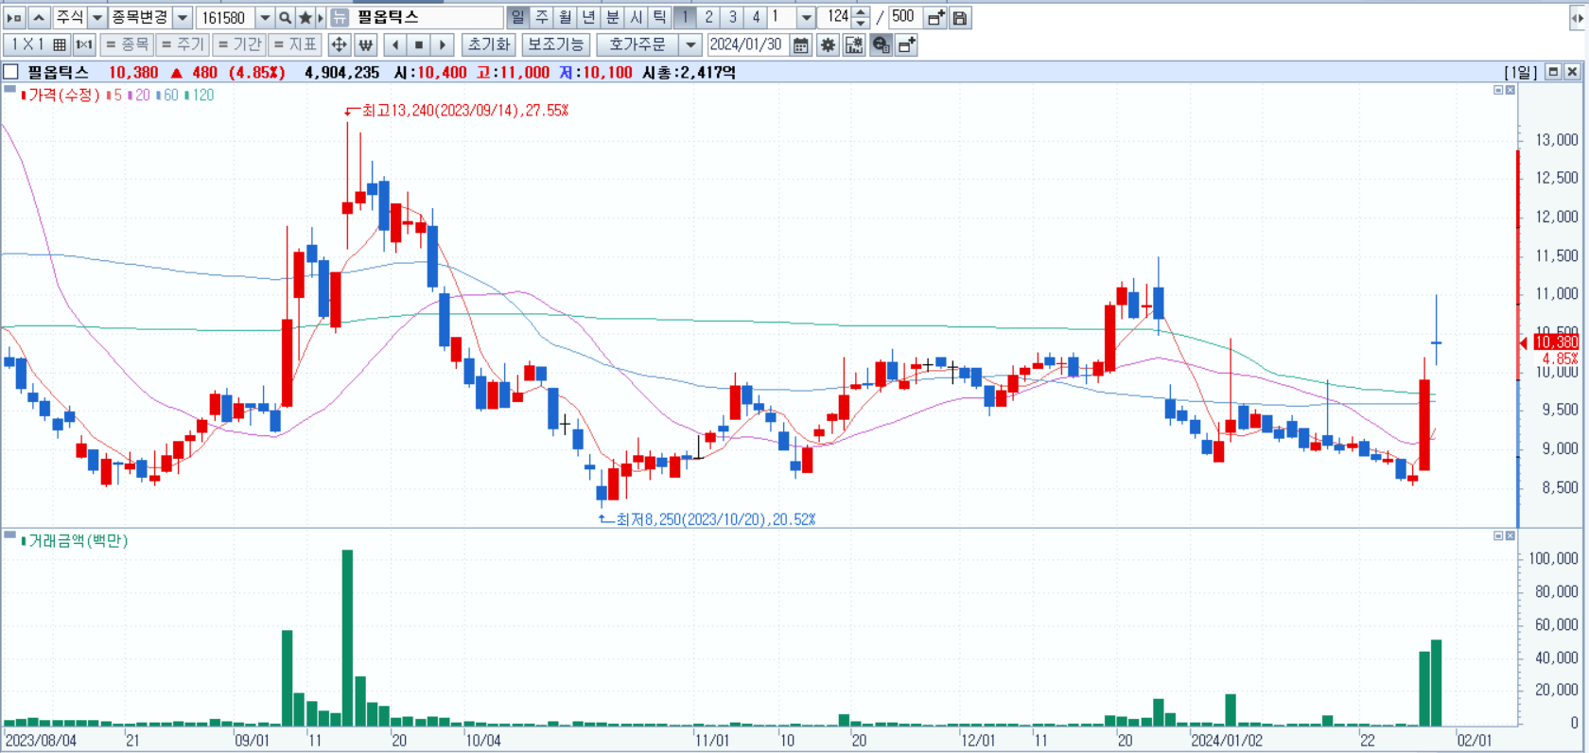Open the calendar date picker icon

coord(800,44)
